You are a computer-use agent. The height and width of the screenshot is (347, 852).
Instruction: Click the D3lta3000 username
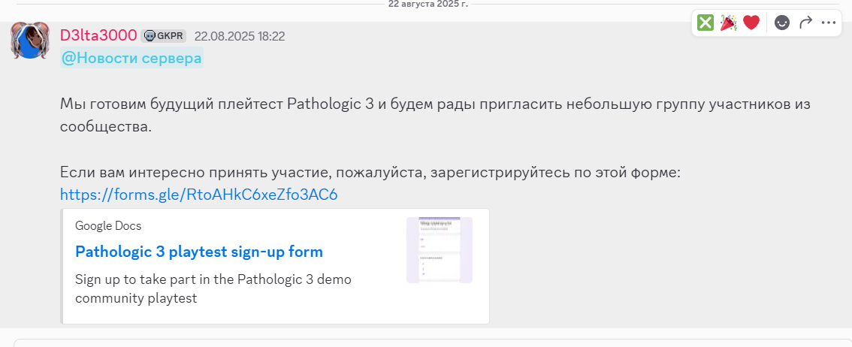(98, 35)
